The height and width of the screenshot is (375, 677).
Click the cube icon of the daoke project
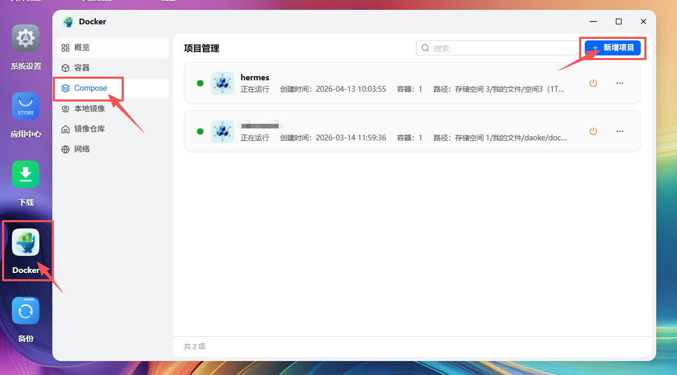click(222, 131)
